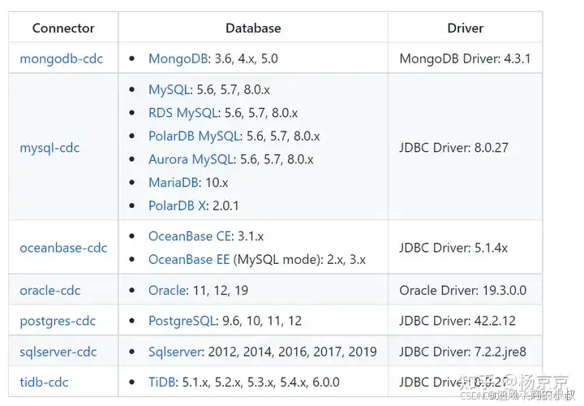The image size is (584, 406).
Task: Select TiDB versions 5.1.x through 6.0.0
Action: (260, 382)
